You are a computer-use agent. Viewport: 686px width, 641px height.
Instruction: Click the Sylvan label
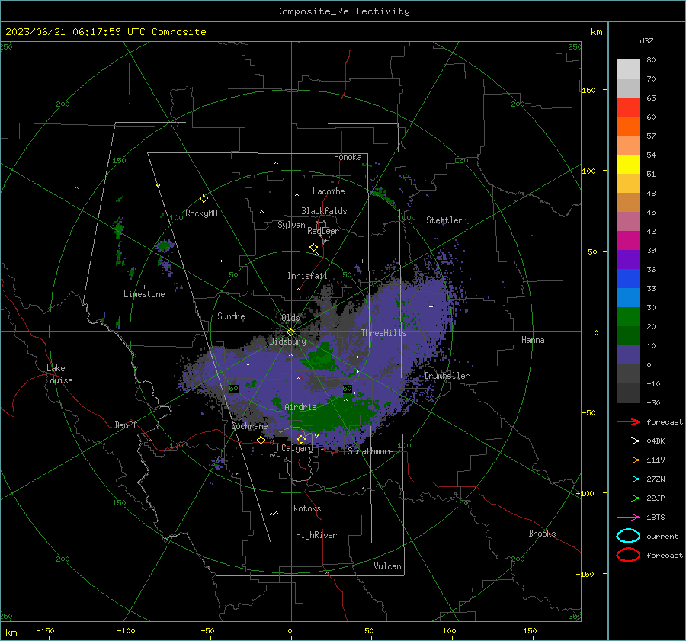click(291, 225)
